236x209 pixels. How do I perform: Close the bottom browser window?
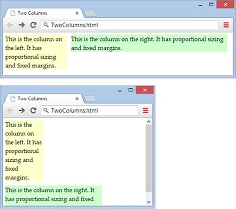145,90
